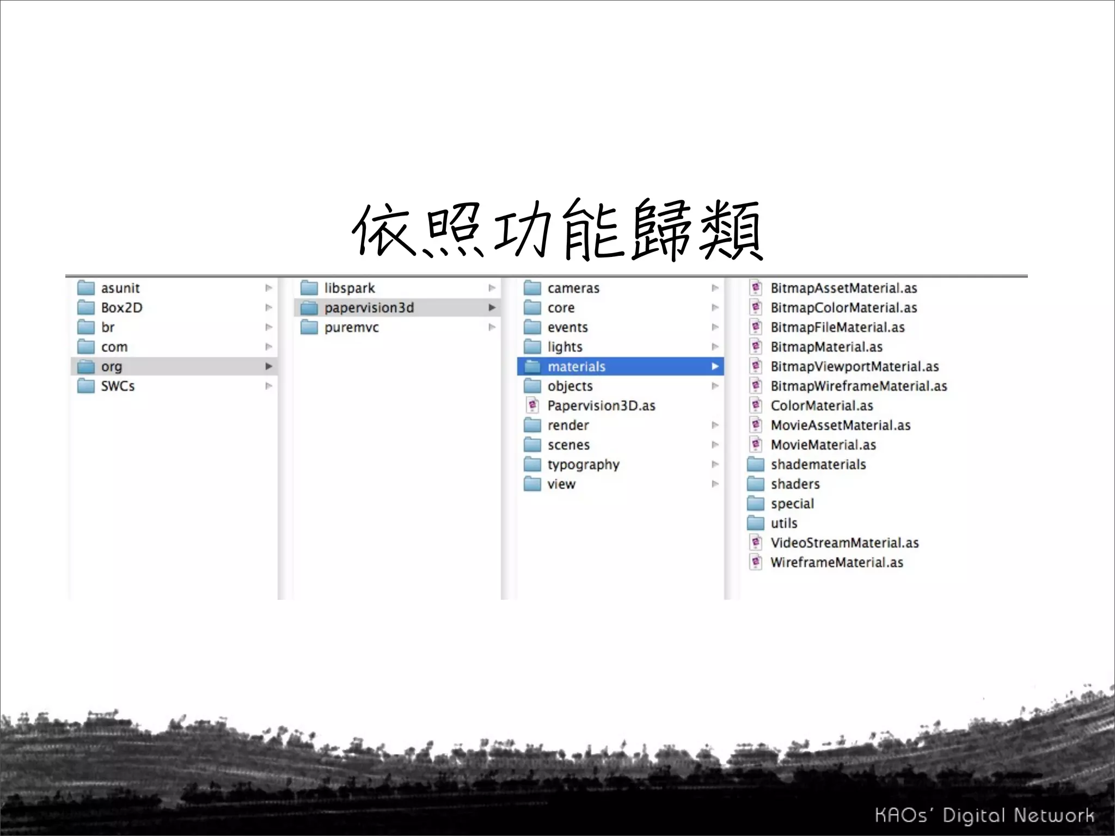Screen dimensions: 1115x836
Task: Click the WireframeMaterial.as file icon
Action: tap(756, 562)
